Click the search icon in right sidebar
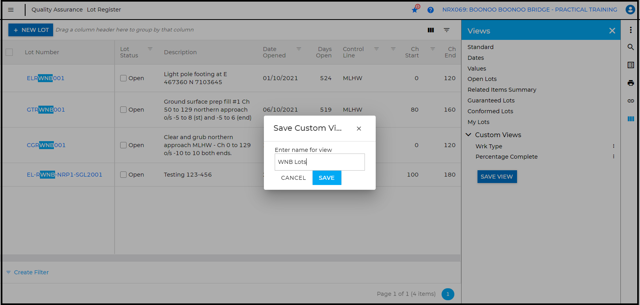Viewport: 640px width, 305px height. [631, 47]
